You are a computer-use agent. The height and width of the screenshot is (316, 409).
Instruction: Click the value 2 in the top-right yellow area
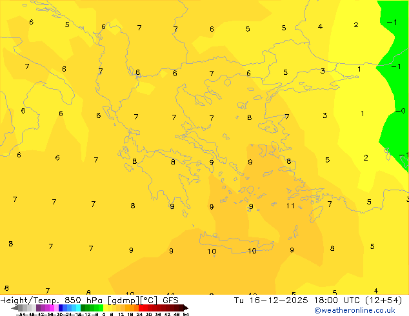pos(356,25)
